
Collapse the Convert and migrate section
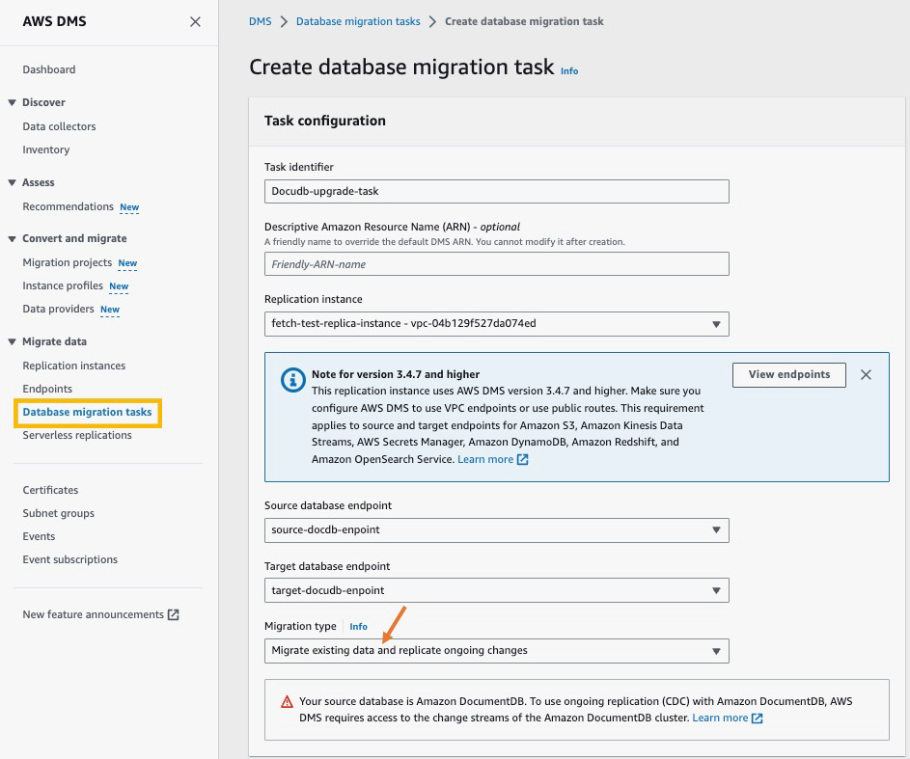point(12,238)
